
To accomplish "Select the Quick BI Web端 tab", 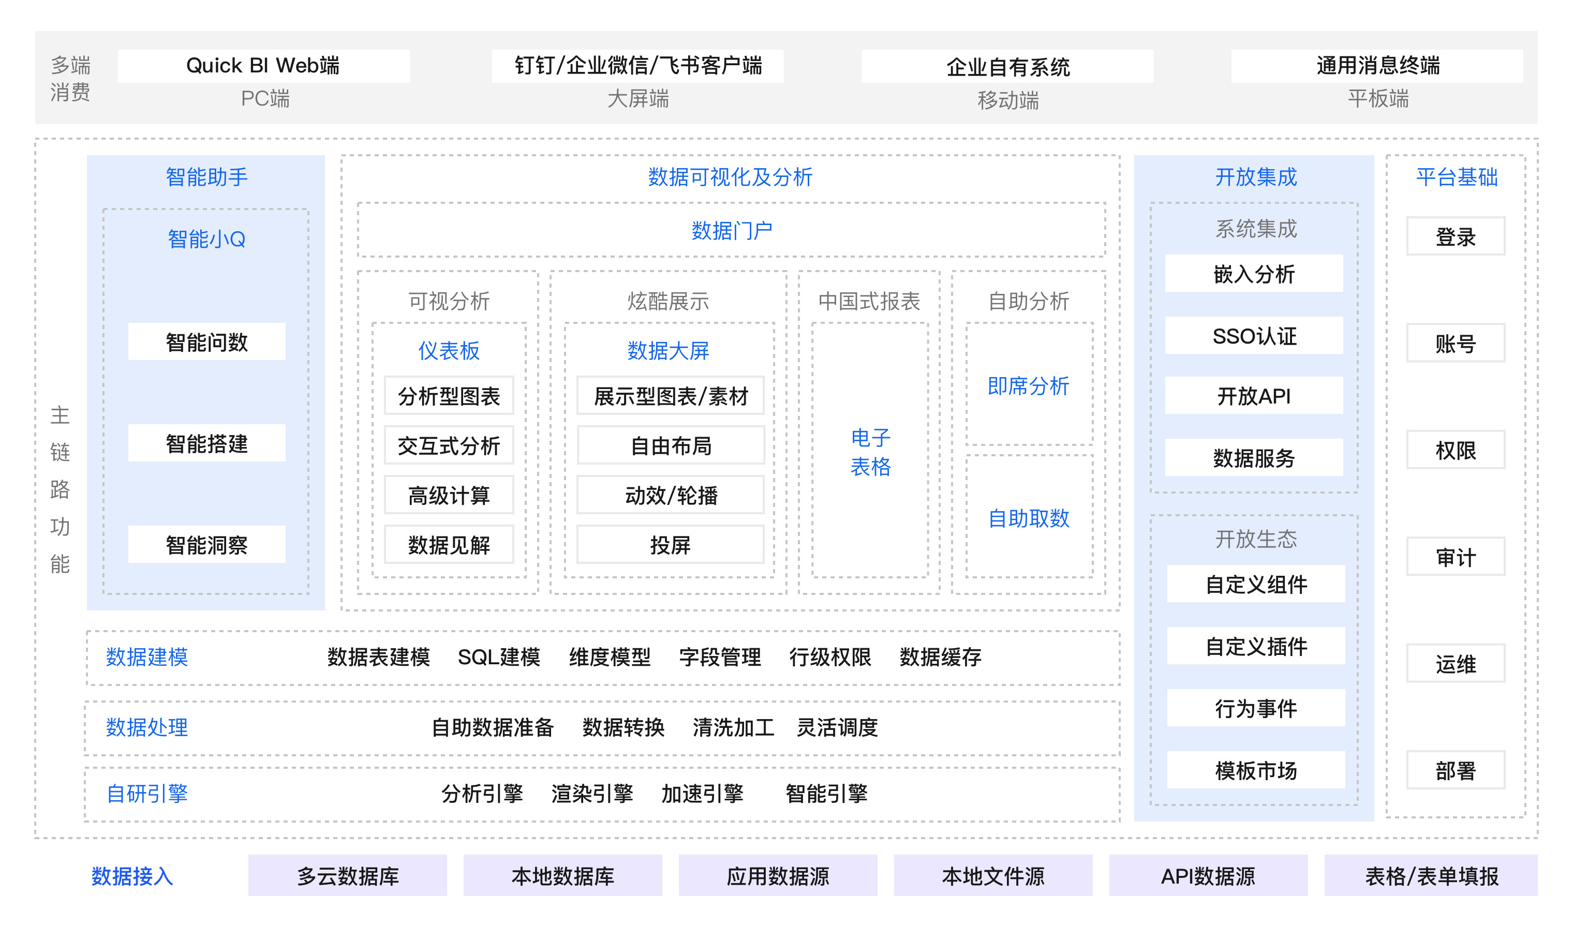I will (263, 66).
